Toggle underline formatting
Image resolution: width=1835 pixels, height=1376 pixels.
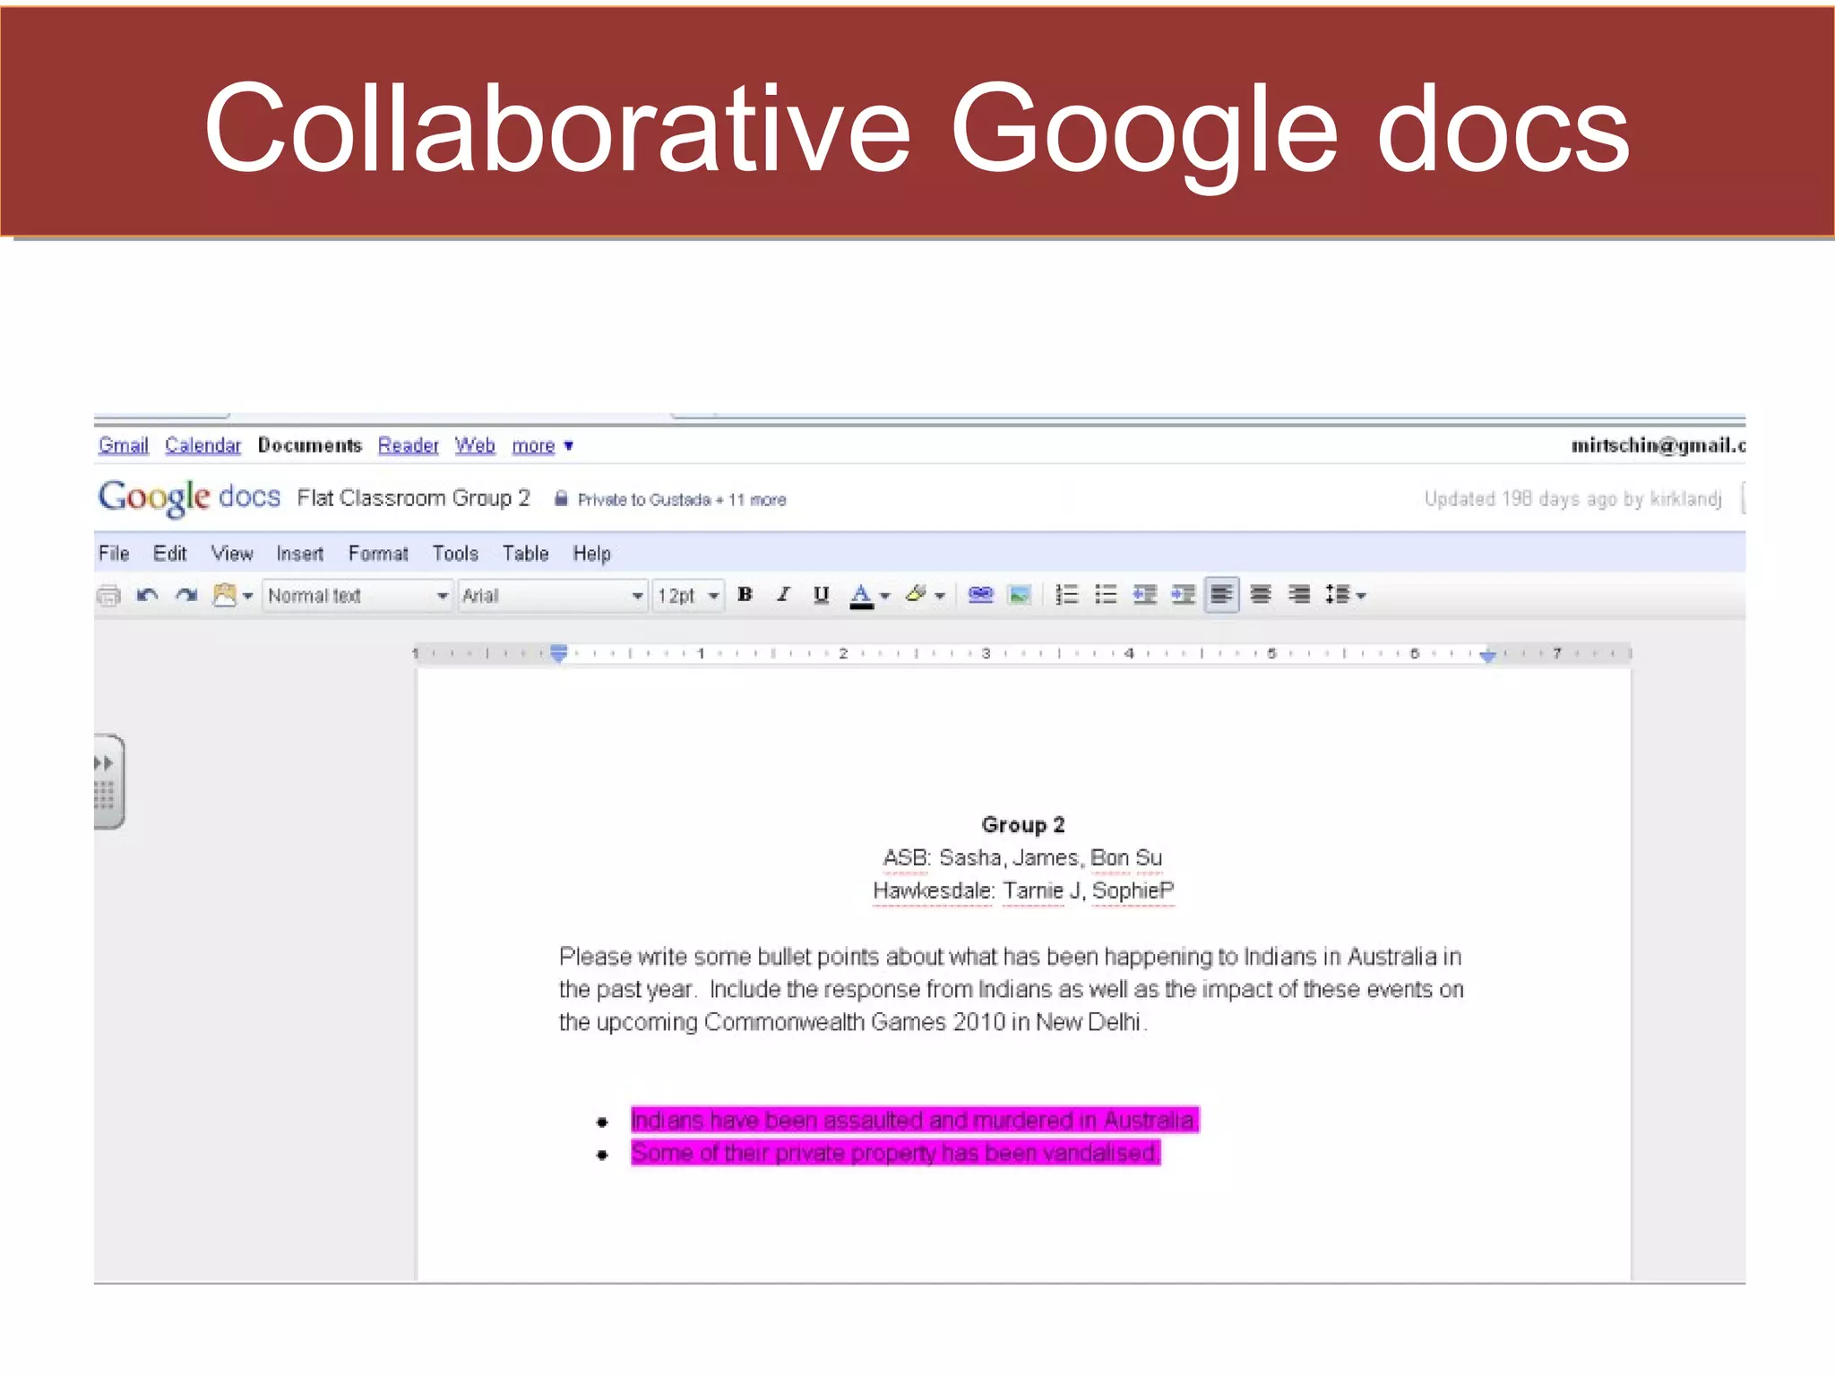tap(821, 595)
